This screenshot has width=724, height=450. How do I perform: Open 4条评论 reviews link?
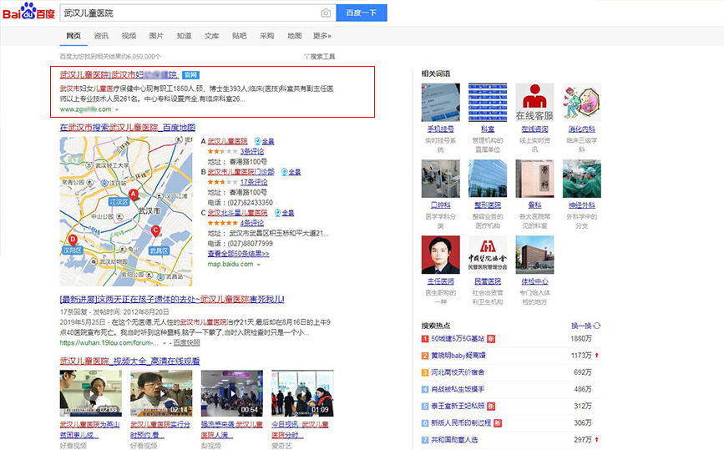click(x=251, y=223)
